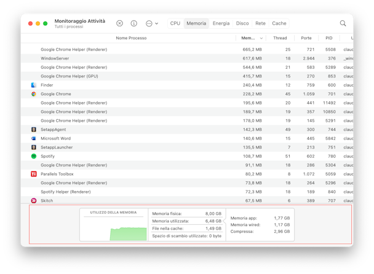The width and height of the screenshot is (374, 274).
Task: Click the Tutti i processi subtitle
Action: pyautogui.click(x=69, y=26)
